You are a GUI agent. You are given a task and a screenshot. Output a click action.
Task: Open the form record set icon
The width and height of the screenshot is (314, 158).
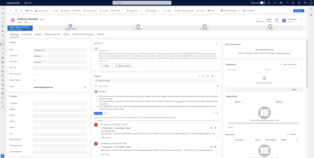click(x=16, y=11)
